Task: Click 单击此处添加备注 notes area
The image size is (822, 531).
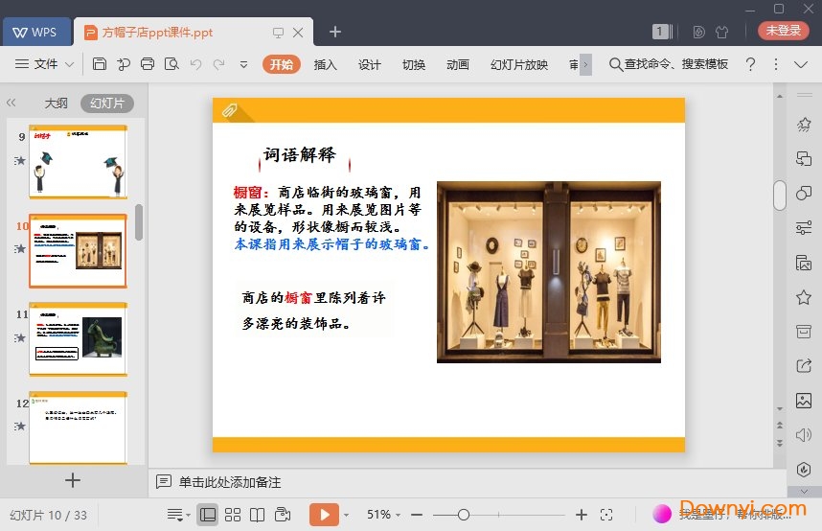Action: [230, 482]
